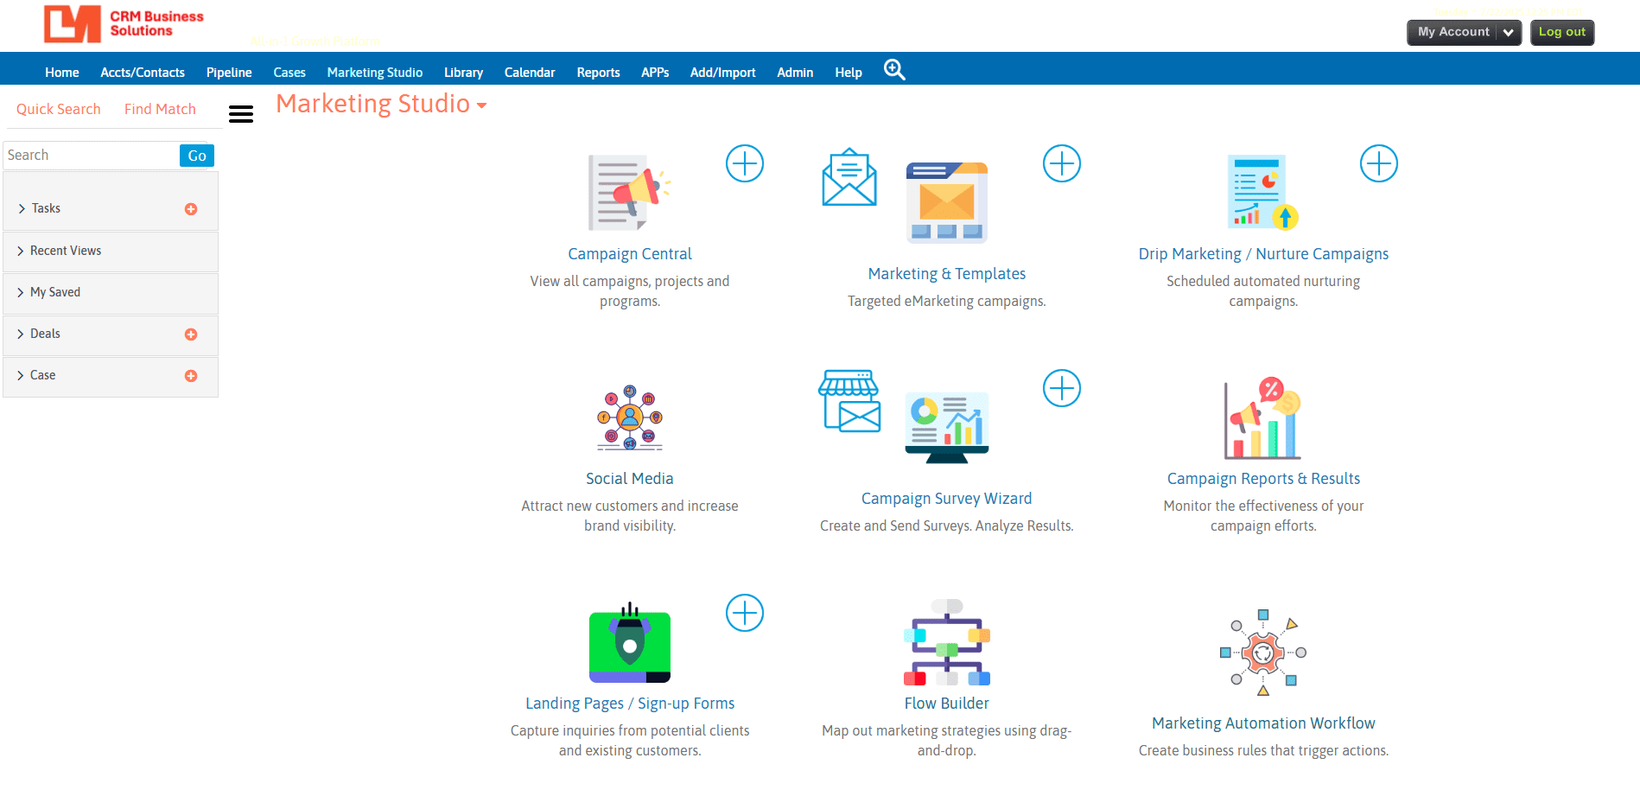1640x809 pixels.
Task: Open the My Account dropdown
Action: (x=1464, y=32)
